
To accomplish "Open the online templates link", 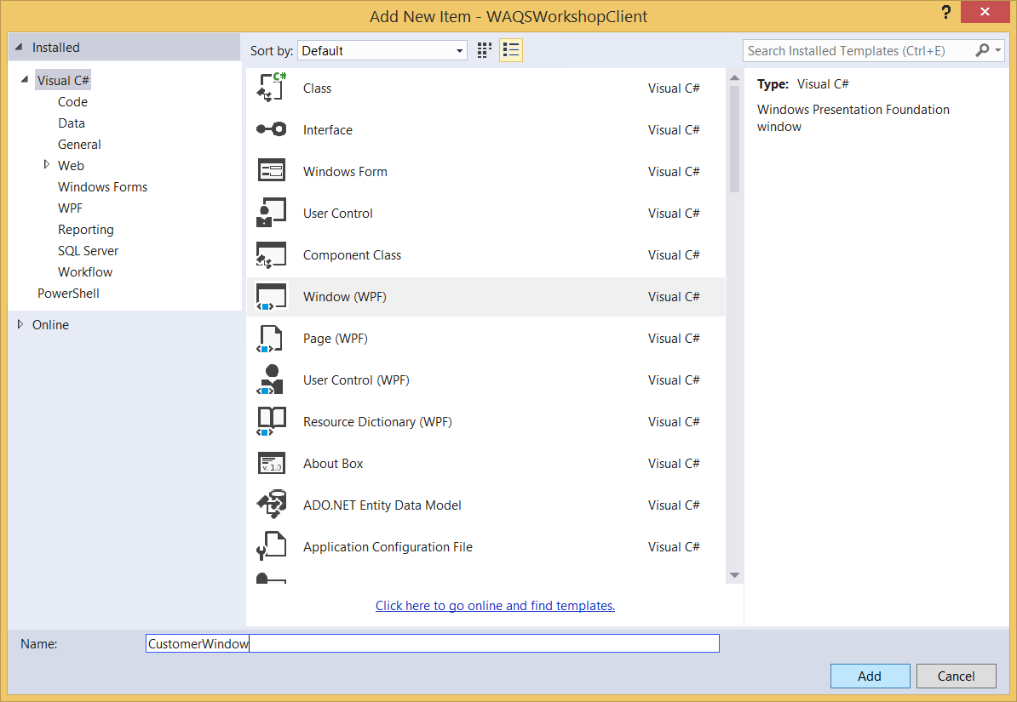I will click(x=495, y=605).
